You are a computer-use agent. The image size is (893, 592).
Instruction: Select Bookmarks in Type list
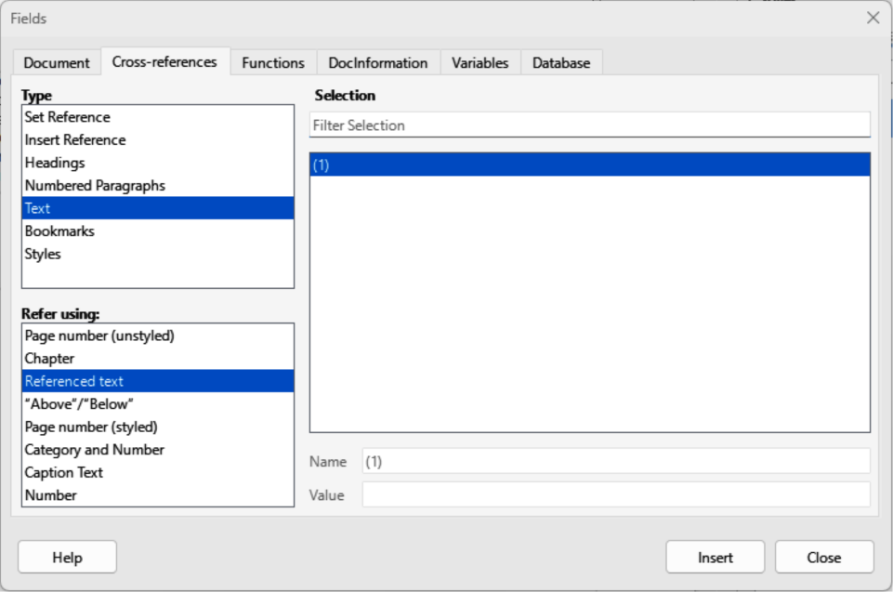[x=59, y=231]
